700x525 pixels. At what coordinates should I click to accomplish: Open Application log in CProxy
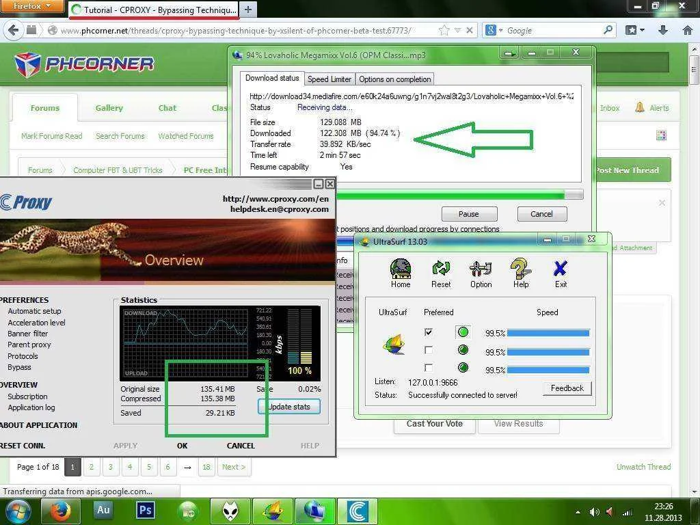click(x=31, y=407)
